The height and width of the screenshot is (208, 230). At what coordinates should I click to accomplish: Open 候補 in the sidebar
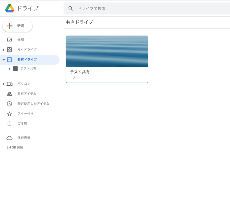(x=30, y=40)
